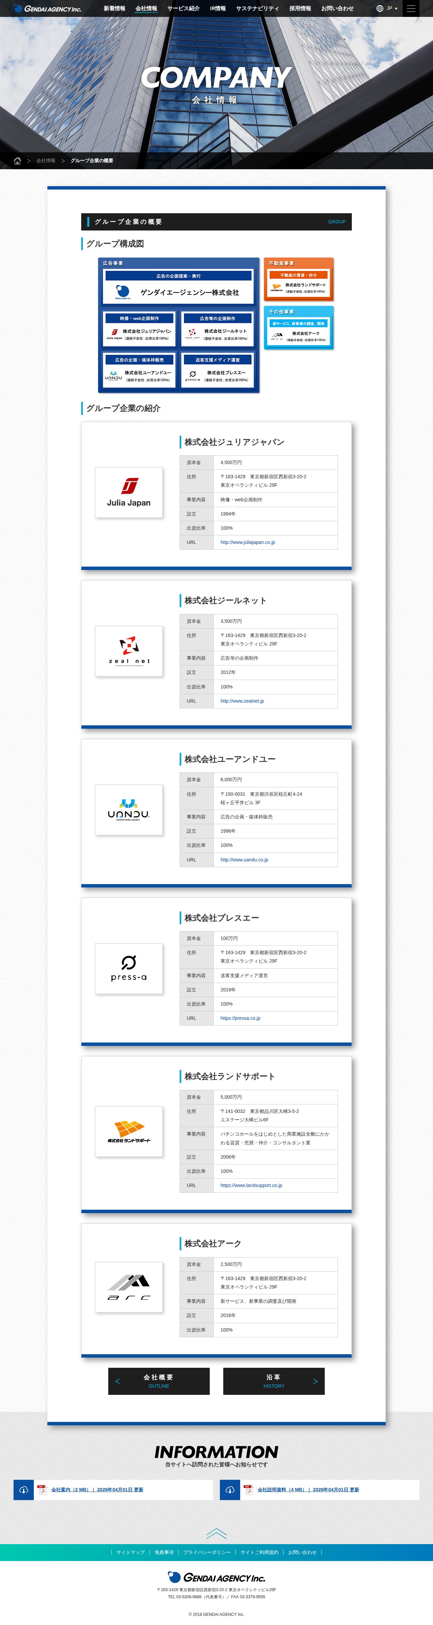Click download icon beside 会社案内
This screenshot has width=433, height=1625.
pyautogui.click(x=23, y=1489)
